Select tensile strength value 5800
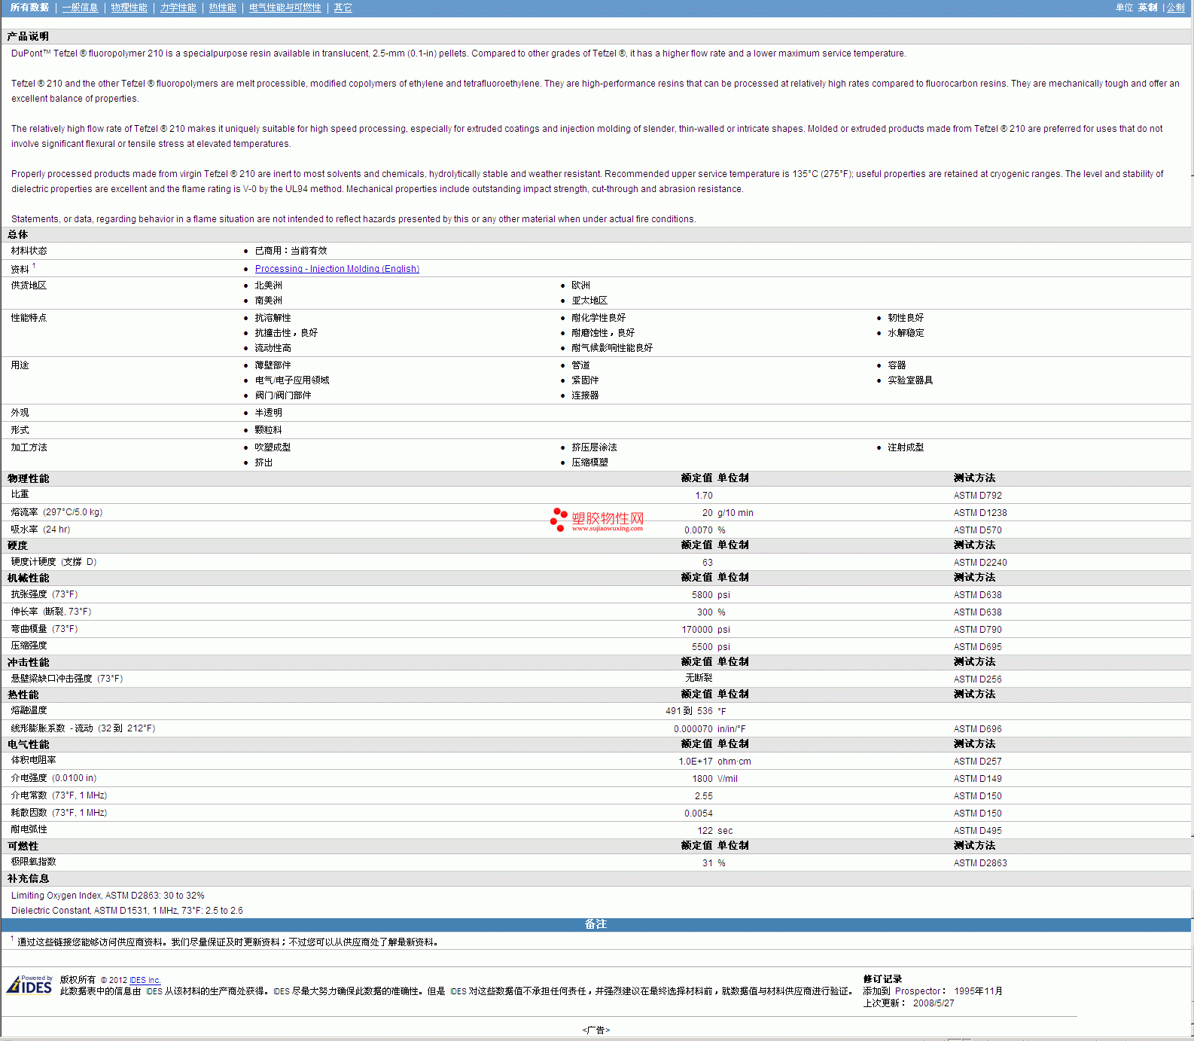The image size is (1194, 1041). coord(702,595)
